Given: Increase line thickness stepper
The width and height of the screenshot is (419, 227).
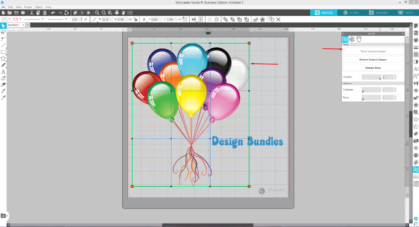Looking at the screenshot, I should [x=81, y=18].
